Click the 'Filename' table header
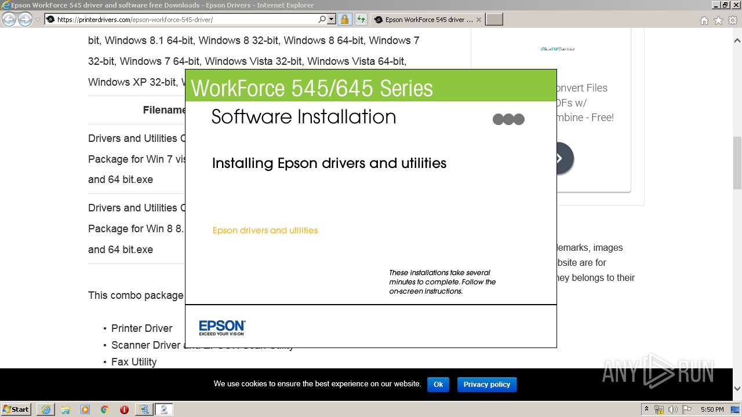742x417 pixels. [165, 110]
